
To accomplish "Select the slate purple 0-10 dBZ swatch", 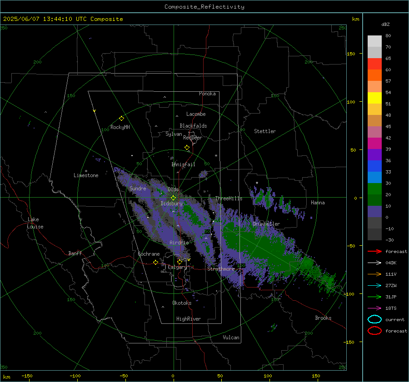I will coord(374,212).
